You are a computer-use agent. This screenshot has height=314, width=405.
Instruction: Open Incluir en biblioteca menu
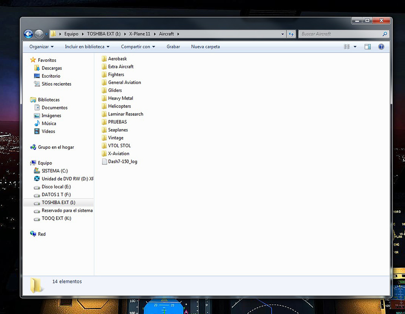click(x=87, y=47)
